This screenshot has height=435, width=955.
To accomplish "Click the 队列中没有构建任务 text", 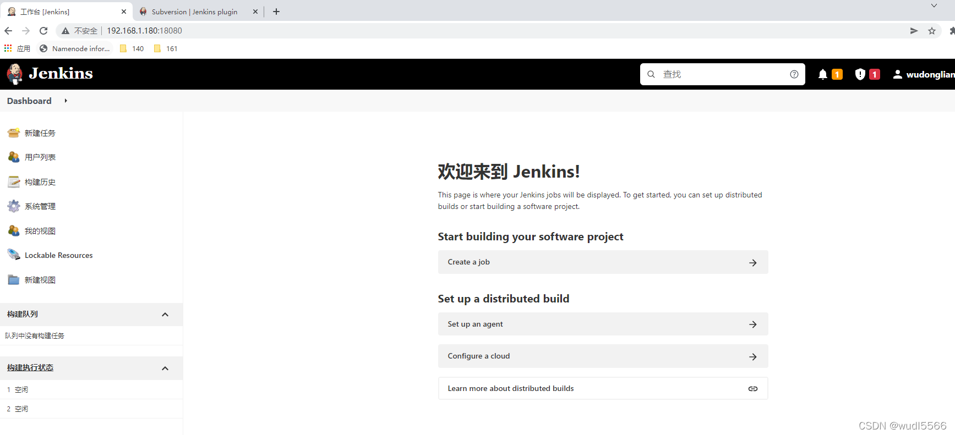I will point(35,335).
